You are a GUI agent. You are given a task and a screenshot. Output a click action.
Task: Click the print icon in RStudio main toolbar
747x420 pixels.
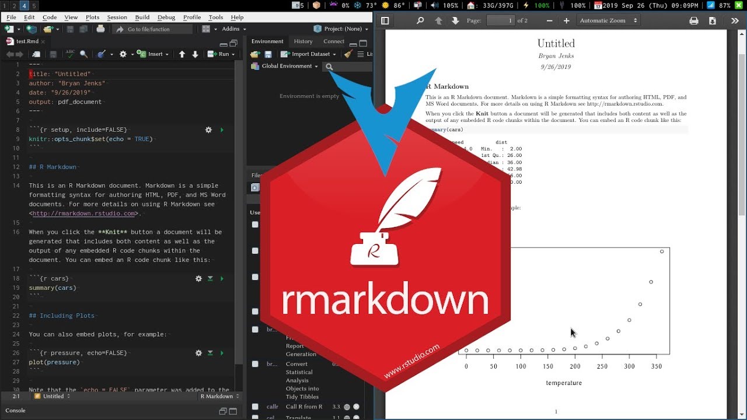point(100,29)
